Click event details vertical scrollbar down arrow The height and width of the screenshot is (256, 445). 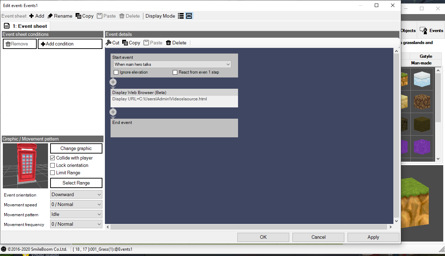(396, 221)
